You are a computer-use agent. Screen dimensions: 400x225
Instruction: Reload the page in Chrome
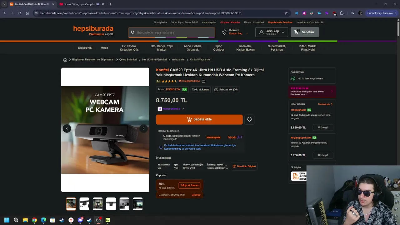[x=20, y=13]
